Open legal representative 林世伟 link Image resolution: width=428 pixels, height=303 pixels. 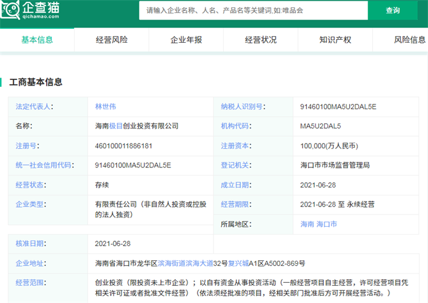tap(105, 106)
